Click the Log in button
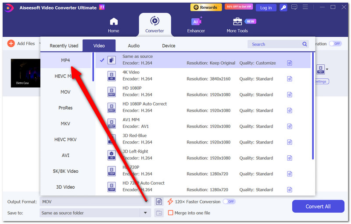351x224 pixels. (x=266, y=8)
